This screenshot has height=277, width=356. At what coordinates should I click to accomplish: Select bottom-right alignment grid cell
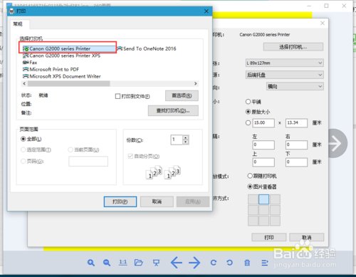point(275,221)
